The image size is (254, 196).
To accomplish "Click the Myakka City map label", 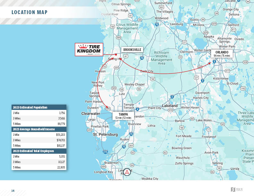I will (x=150, y=178).
